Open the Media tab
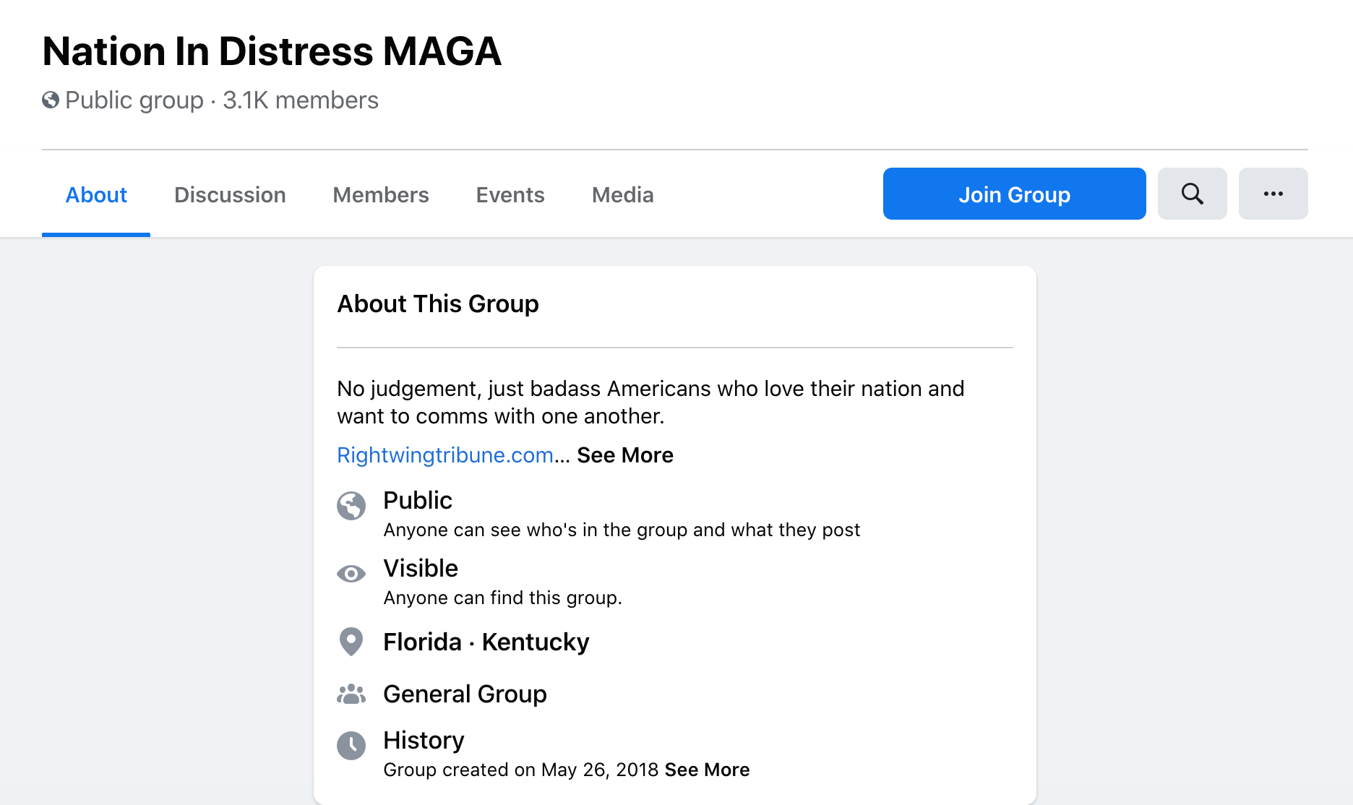Screen dimensions: 1353x805 [x=622, y=194]
